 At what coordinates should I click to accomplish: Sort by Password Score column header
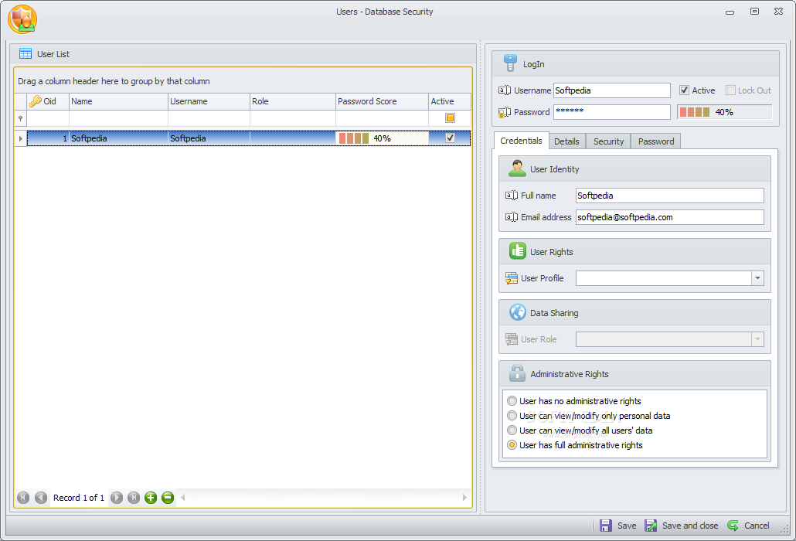[x=382, y=101]
